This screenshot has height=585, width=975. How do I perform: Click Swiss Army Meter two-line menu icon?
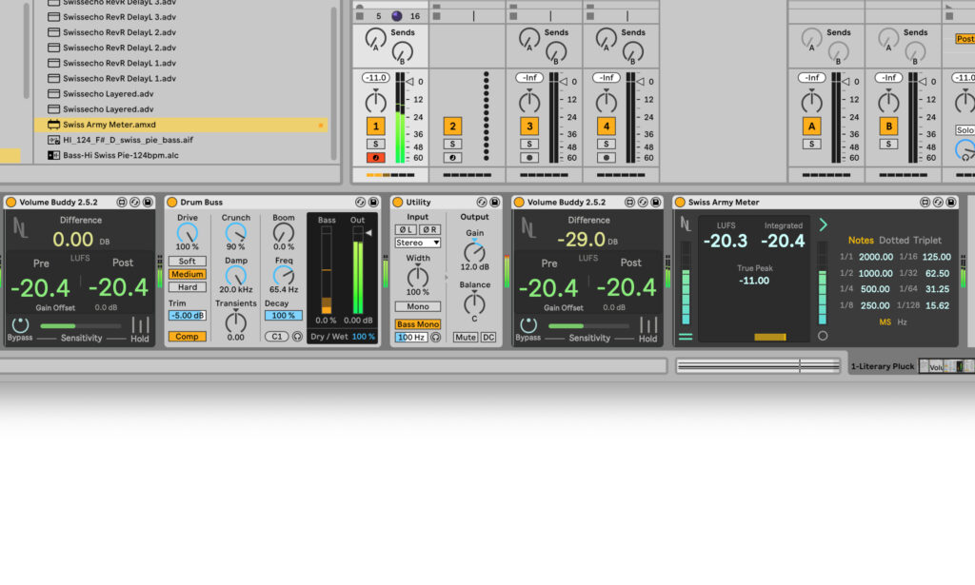[x=686, y=337]
